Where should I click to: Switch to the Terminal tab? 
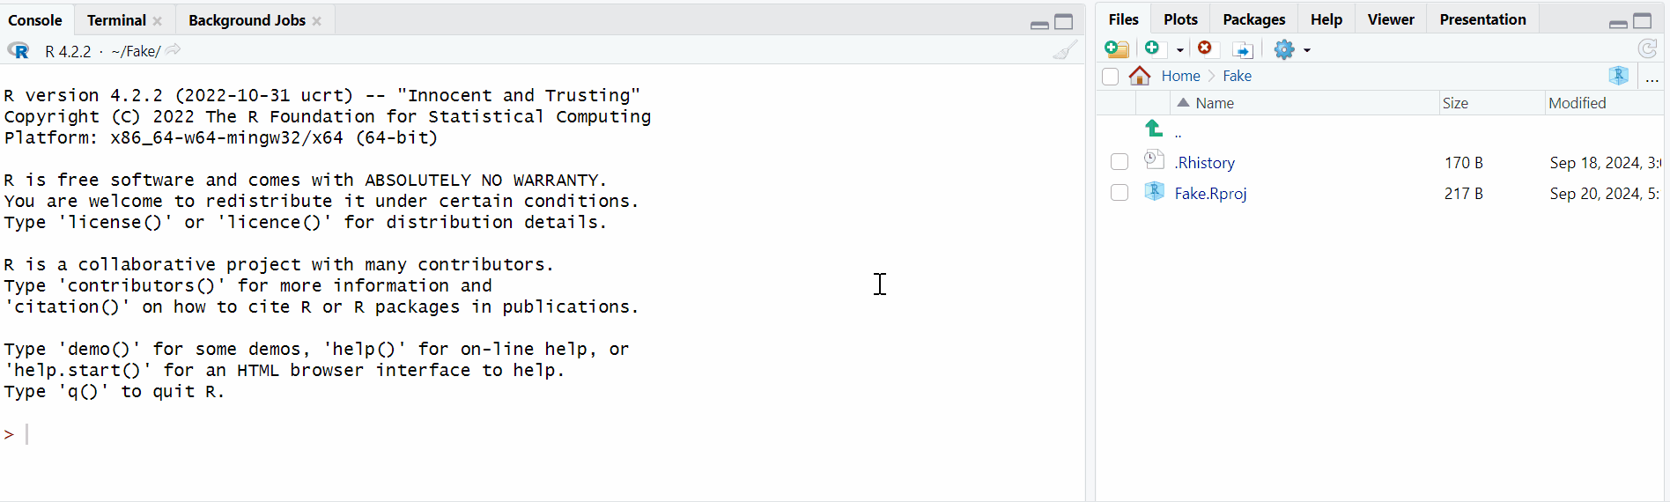point(116,20)
